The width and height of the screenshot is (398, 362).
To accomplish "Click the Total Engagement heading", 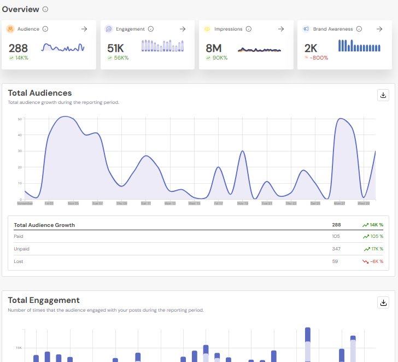I will 44,300.
